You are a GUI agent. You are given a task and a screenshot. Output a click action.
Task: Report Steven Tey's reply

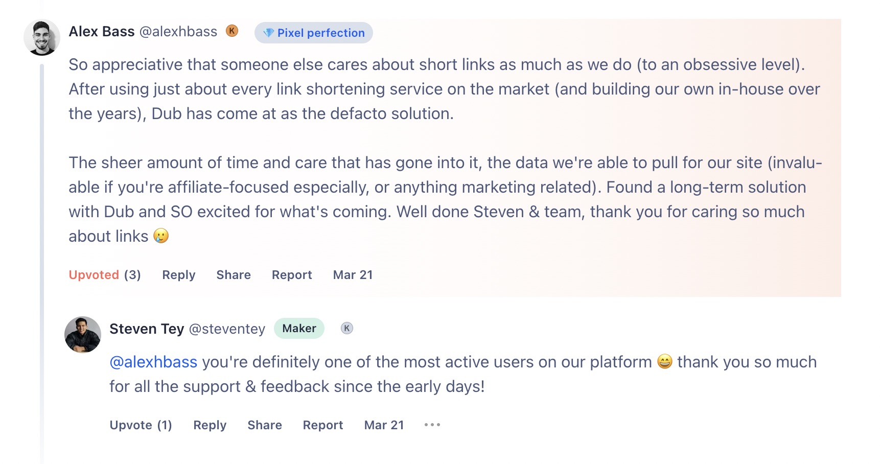323,425
